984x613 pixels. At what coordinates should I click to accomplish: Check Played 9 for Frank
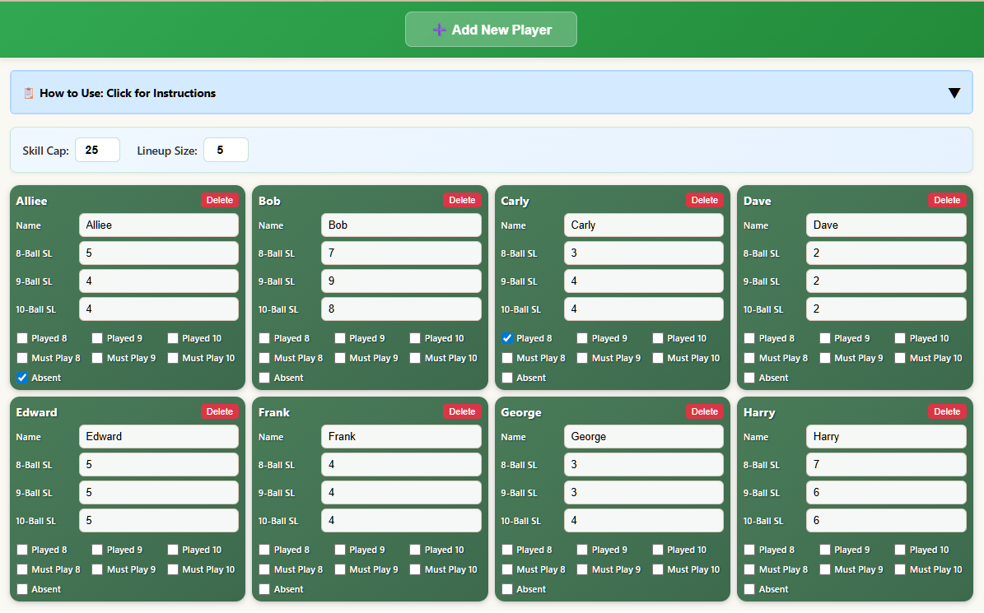click(340, 550)
